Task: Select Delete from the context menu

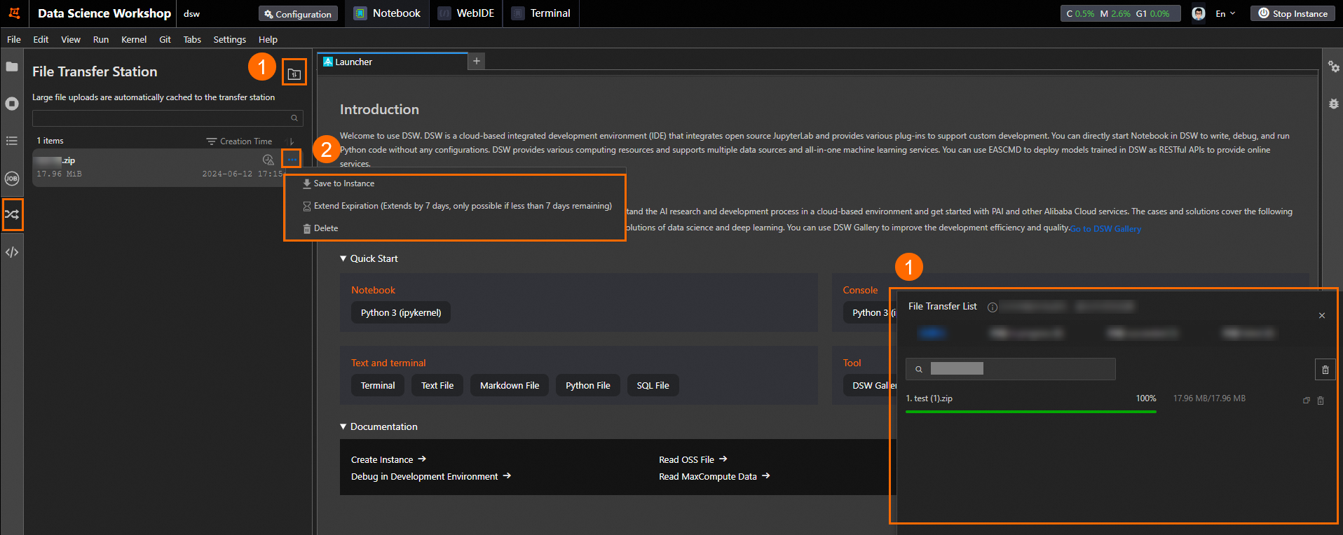Action: [320, 228]
